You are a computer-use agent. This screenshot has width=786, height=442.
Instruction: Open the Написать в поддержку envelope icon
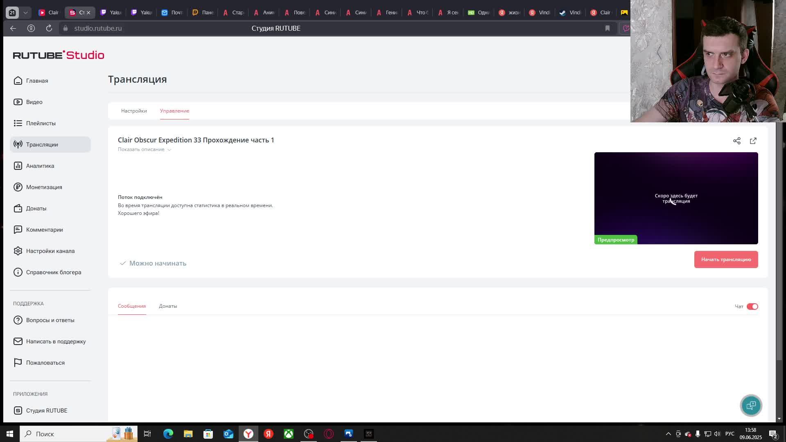(x=18, y=341)
